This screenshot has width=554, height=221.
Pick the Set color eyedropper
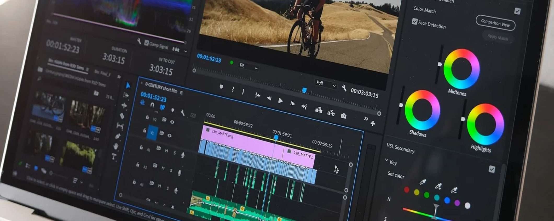(x=423, y=182)
